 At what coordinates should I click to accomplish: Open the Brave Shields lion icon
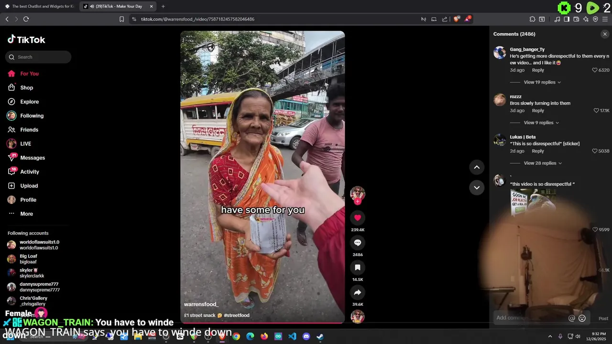click(x=456, y=19)
